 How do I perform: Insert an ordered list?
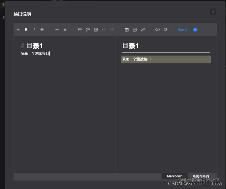(x=88, y=30)
